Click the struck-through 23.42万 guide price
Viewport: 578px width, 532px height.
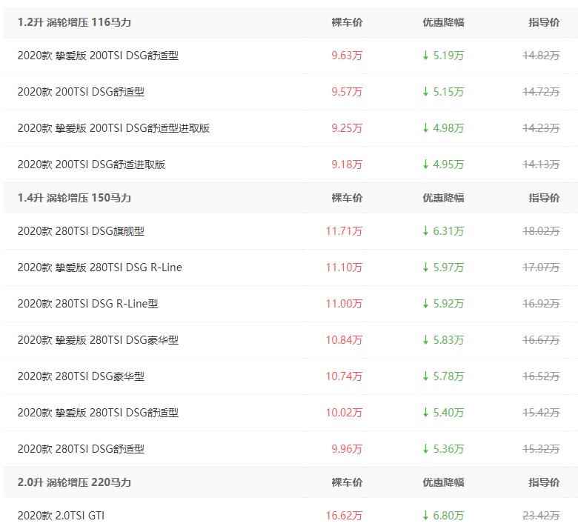point(541,515)
